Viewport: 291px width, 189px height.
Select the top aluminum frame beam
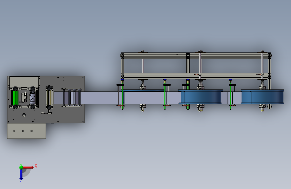tap(196, 55)
